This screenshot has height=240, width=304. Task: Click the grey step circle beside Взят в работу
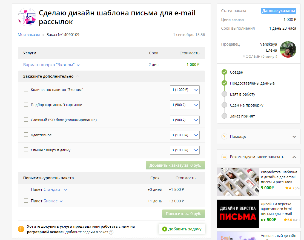tap(224, 94)
